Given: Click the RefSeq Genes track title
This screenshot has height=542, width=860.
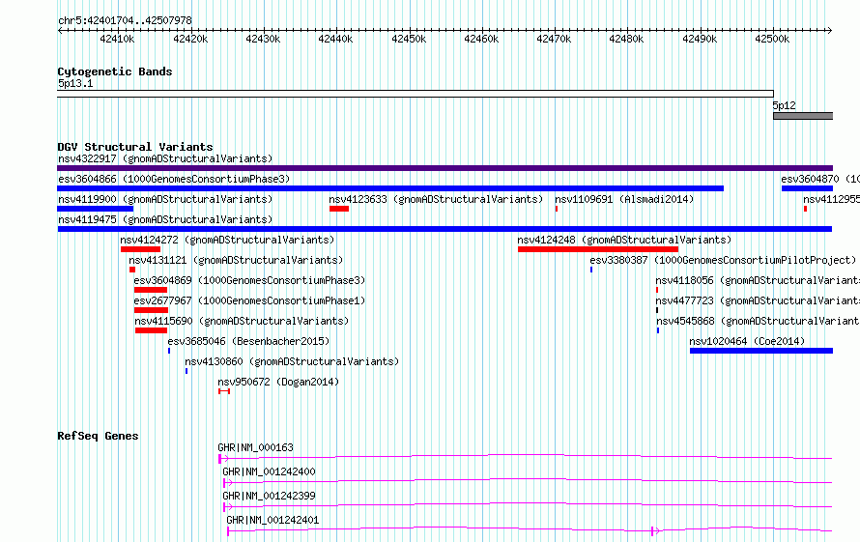Looking at the screenshot, I should pos(98,436).
